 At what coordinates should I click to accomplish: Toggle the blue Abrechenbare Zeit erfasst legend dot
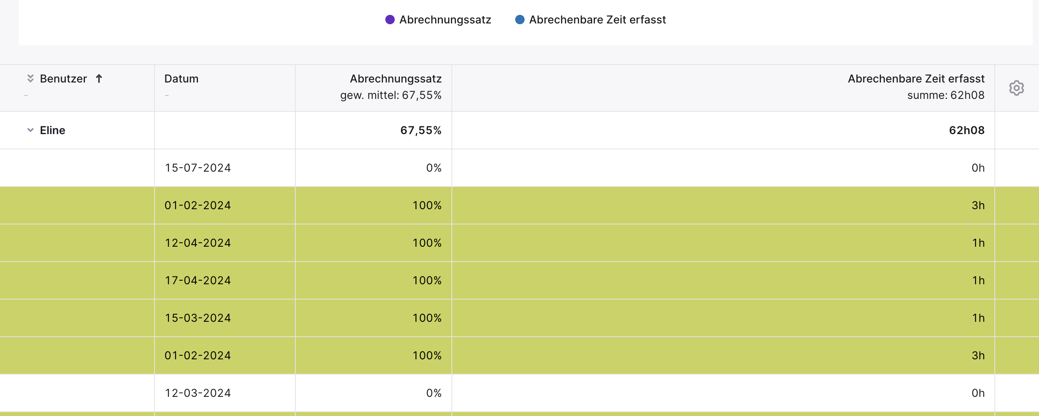coord(519,20)
